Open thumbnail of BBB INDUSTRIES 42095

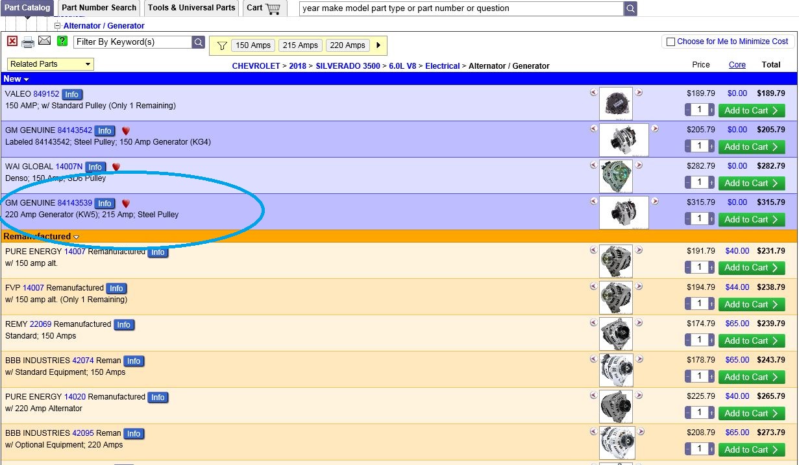617,443
